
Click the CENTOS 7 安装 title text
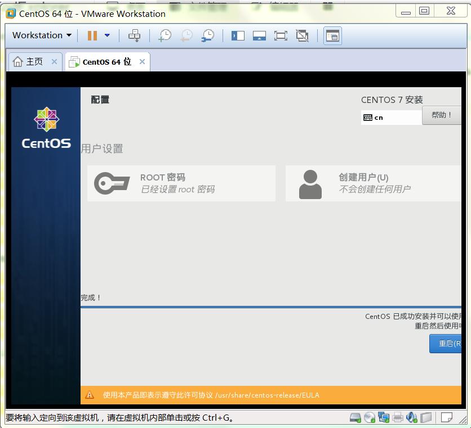(x=392, y=100)
